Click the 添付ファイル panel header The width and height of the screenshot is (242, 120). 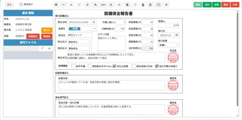coord(28,43)
